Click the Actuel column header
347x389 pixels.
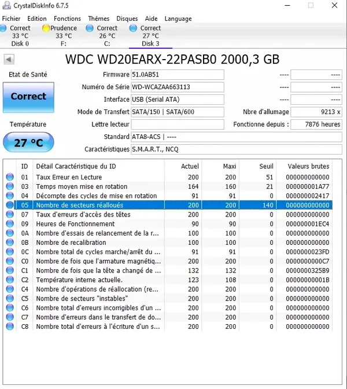coord(183,166)
